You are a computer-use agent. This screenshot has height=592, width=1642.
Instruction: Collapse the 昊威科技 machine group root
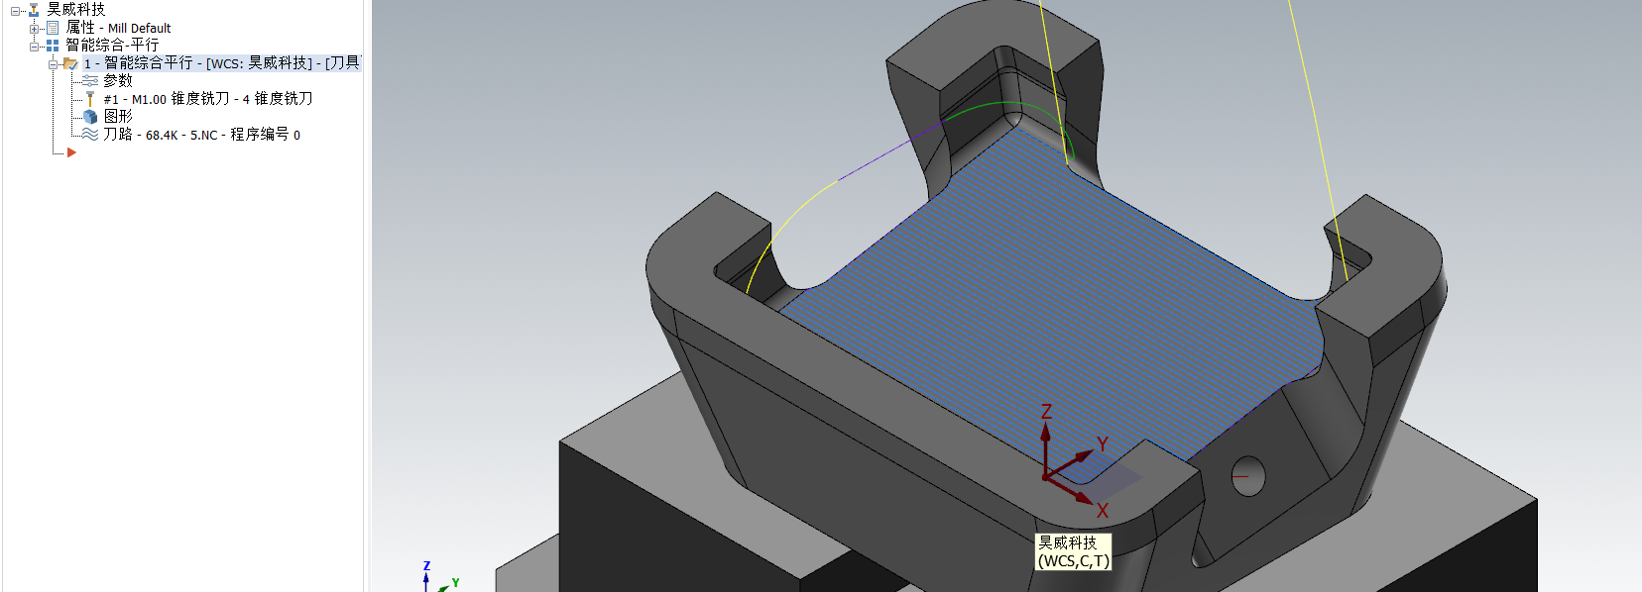click(16, 11)
